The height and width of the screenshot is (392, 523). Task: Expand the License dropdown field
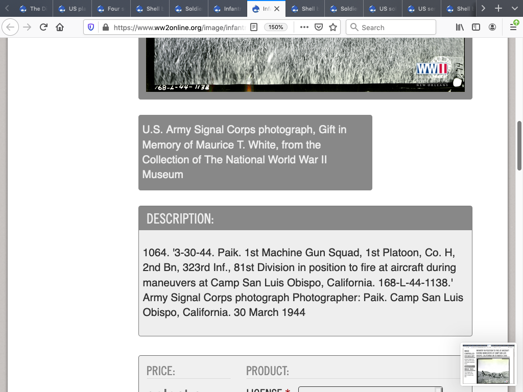coord(370,390)
